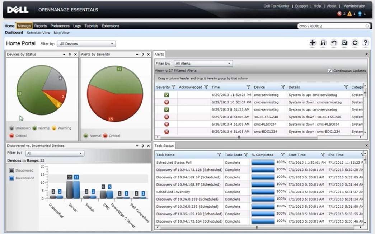Toggle the Continuous Updates checkbox

330,71
